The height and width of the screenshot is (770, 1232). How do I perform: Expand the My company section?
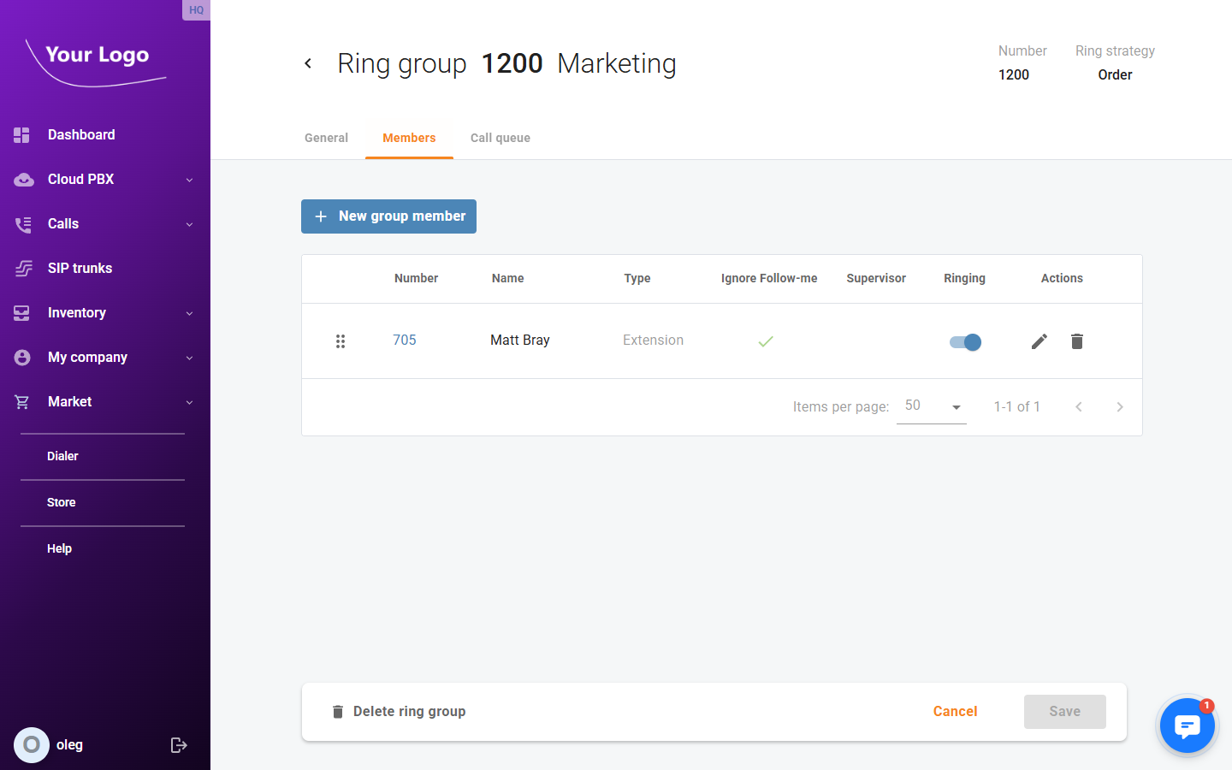[x=88, y=357]
